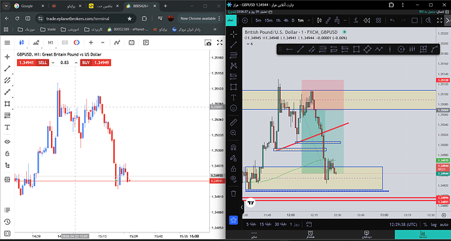Screen dimensions: 451x241
Task: Bookmark this page with the star icon
Action: point(129,18)
